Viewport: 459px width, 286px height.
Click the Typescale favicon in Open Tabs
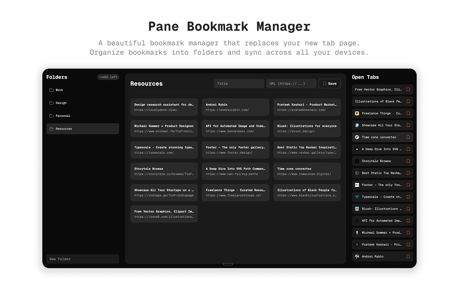[356, 197]
